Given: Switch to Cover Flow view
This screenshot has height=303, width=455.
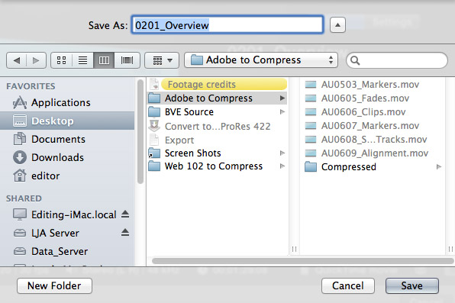Looking at the screenshot, I should pos(127,60).
